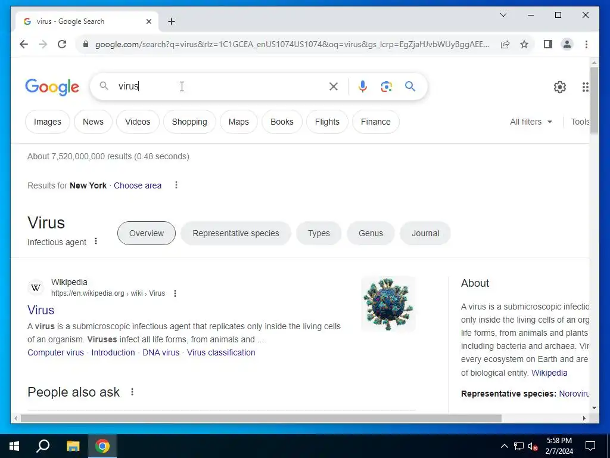Open Google quick settings gear
Viewport: 610px width, 458px height.
click(559, 87)
